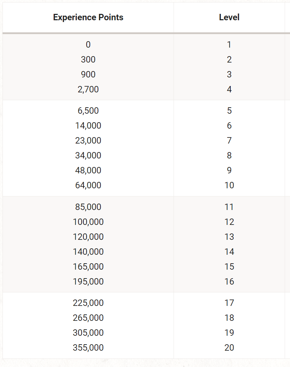Select the 64,000 experience points value
This screenshot has width=290, height=367.
coord(88,185)
